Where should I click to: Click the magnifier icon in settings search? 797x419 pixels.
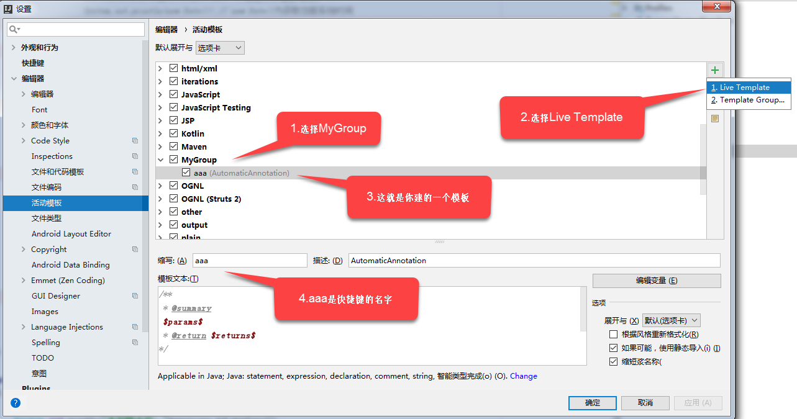tap(14, 30)
